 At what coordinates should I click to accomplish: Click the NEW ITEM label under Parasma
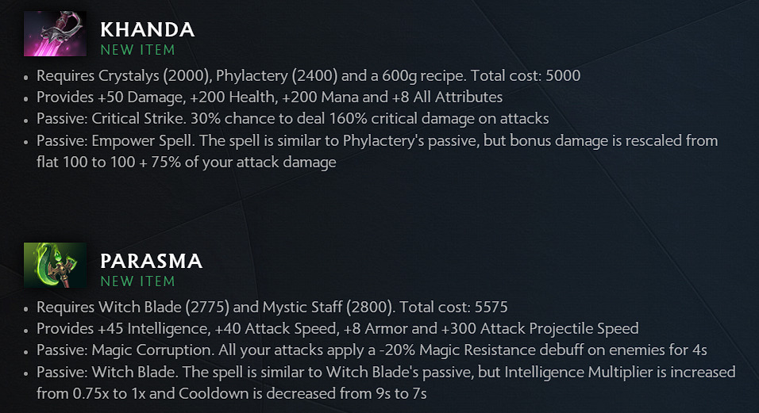click(137, 281)
